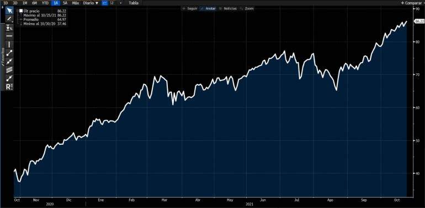Viewport: 425px width, 208px height.
Task: Choose the pencil annotation tool
Action: pos(9,19)
